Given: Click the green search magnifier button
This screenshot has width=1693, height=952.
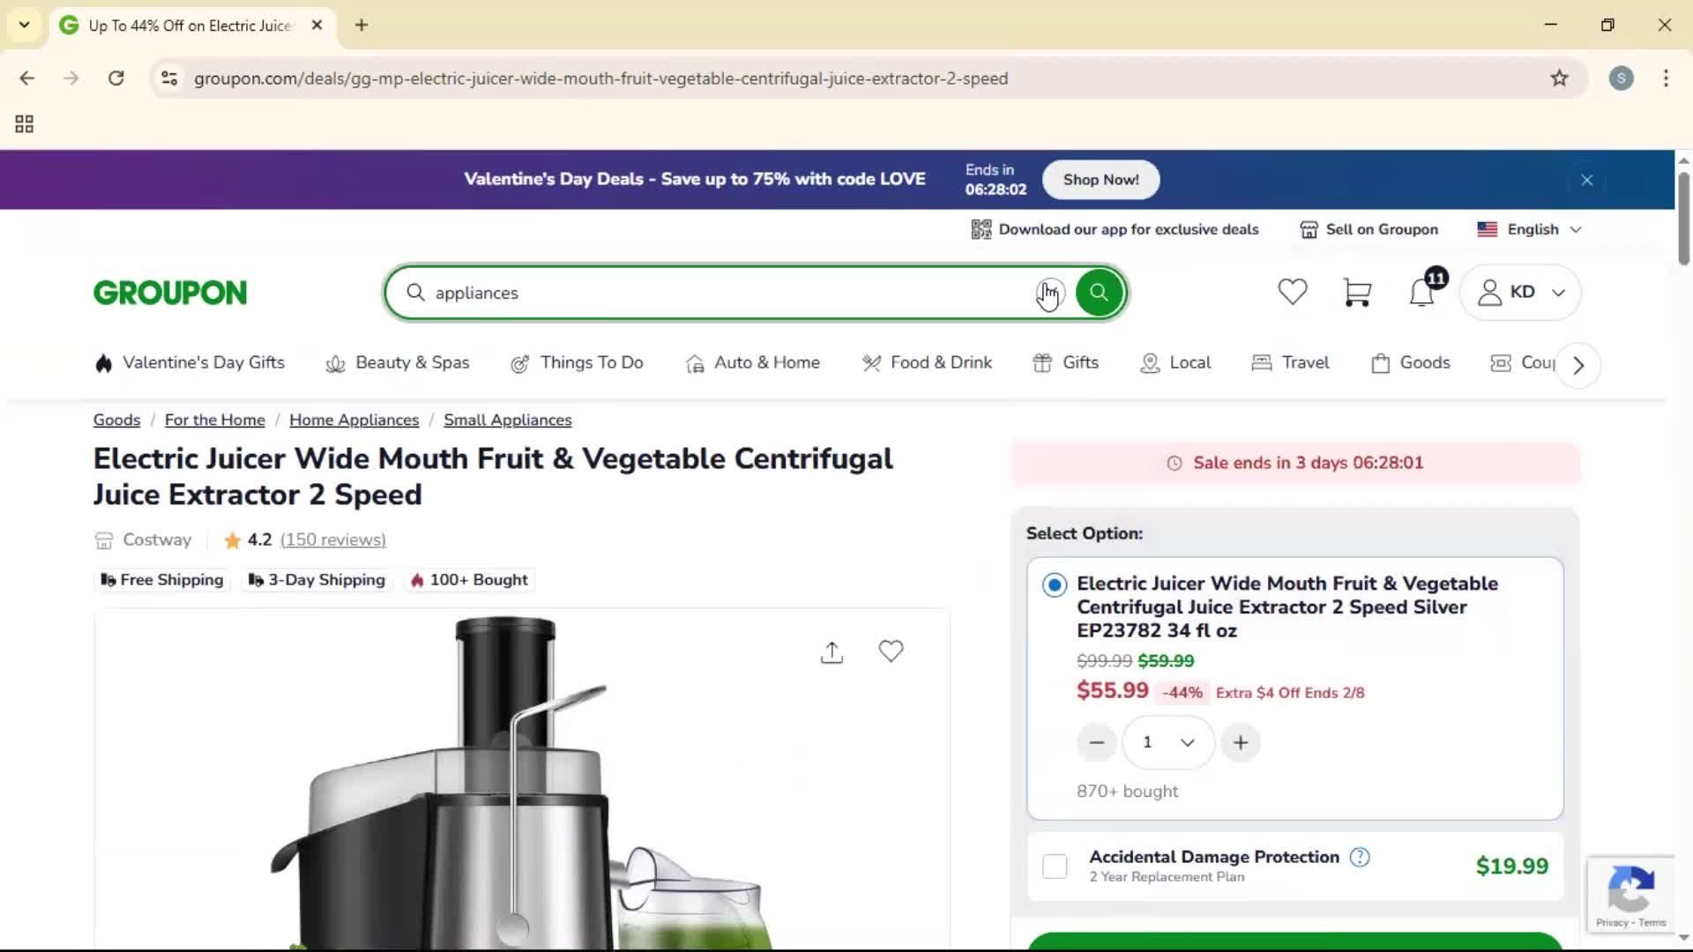Looking at the screenshot, I should 1098,292.
